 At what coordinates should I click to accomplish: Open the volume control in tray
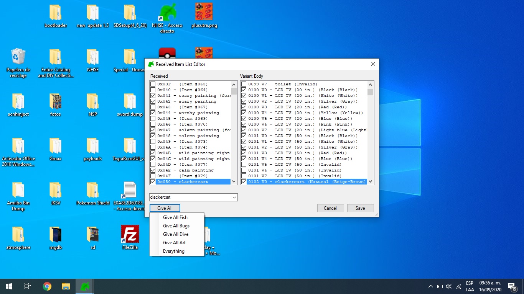(449, 286)
